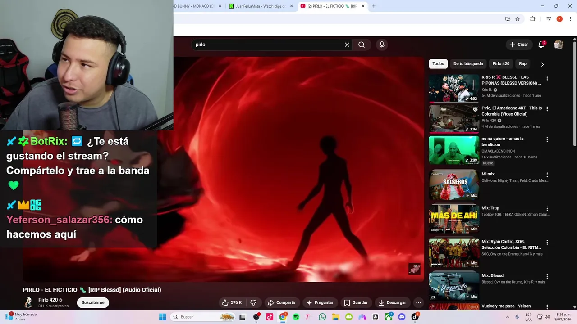Open options menu for Mix: Blessd
The image size is (577, 324).
coord(547,276)
